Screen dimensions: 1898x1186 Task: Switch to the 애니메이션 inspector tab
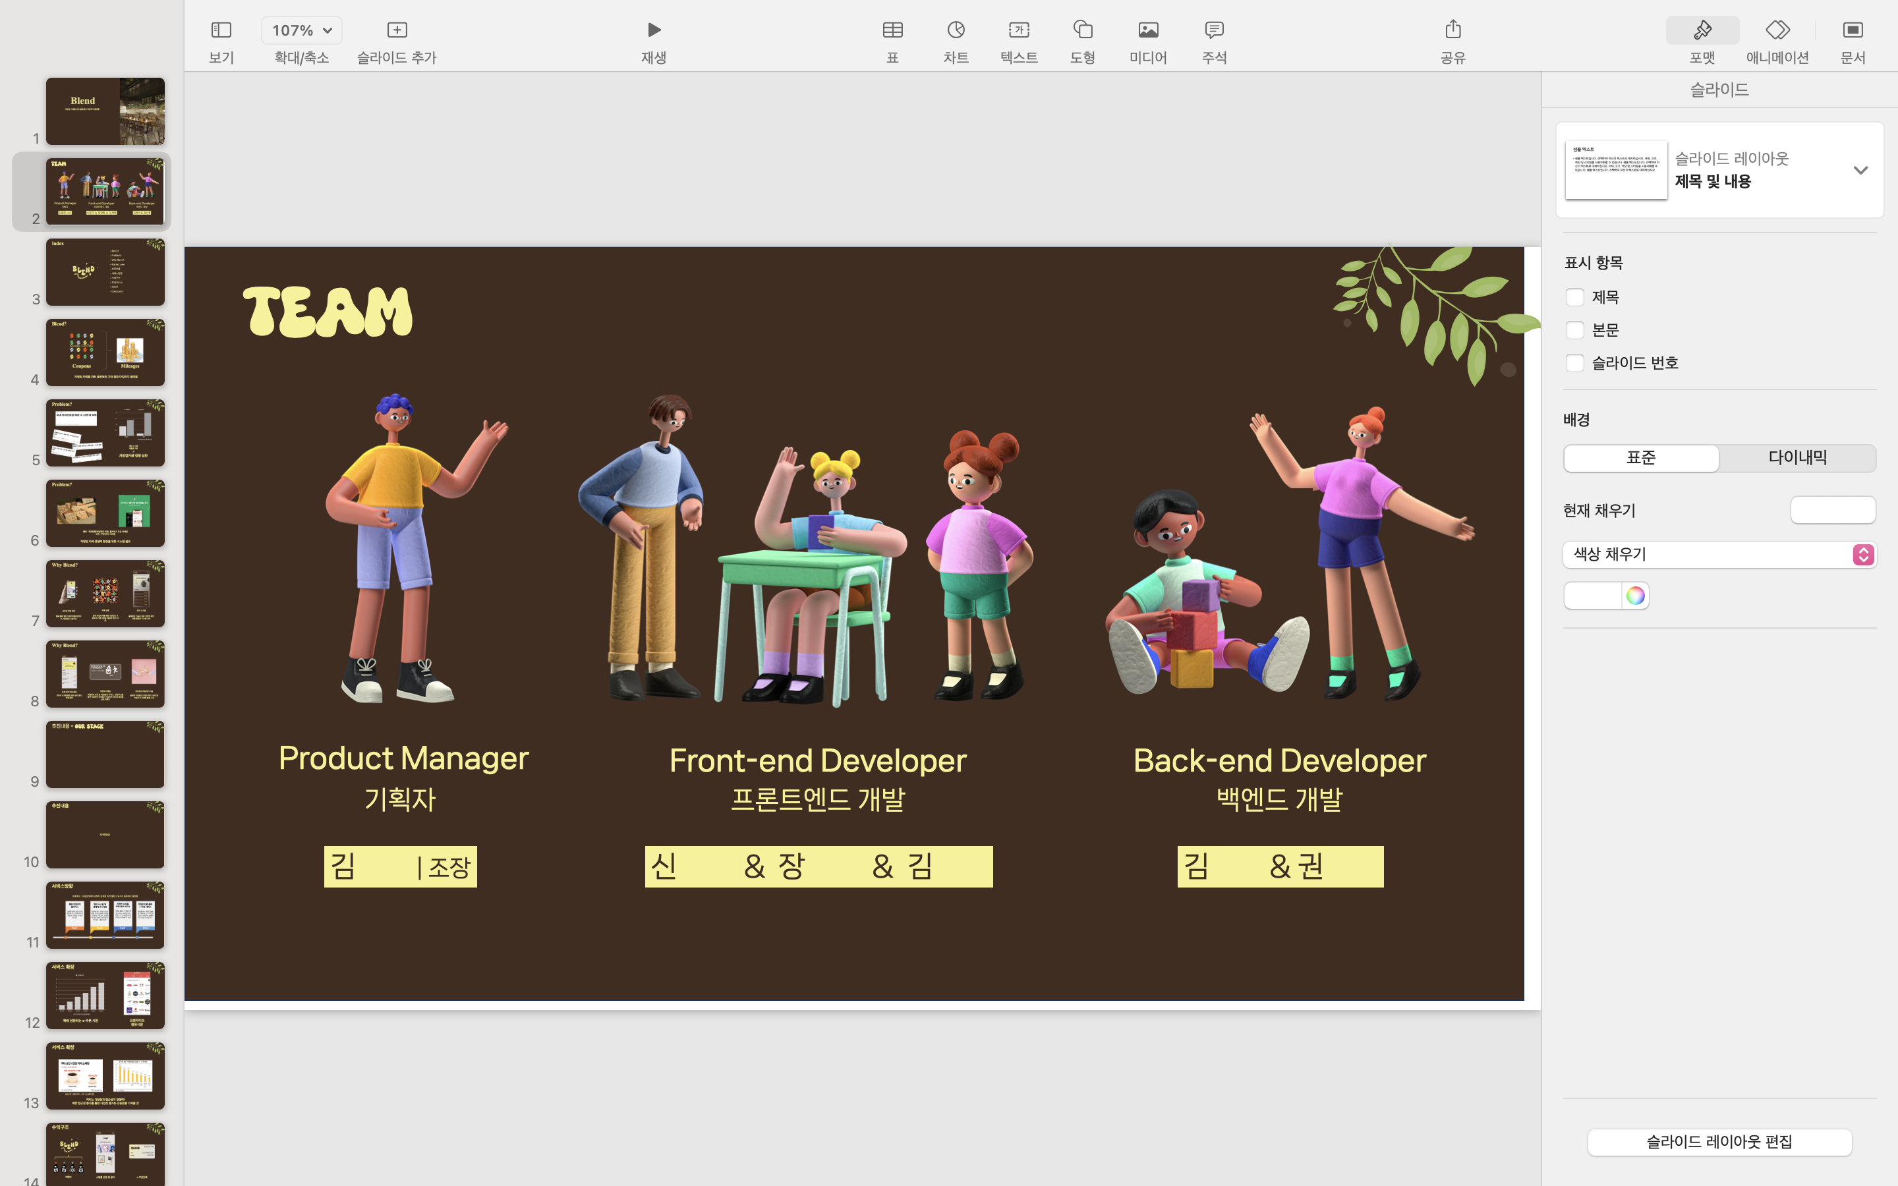pos(1777,30)
